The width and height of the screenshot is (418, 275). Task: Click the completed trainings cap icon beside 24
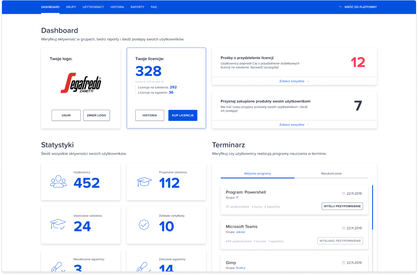pyautogui.click(x=58, y=224)
